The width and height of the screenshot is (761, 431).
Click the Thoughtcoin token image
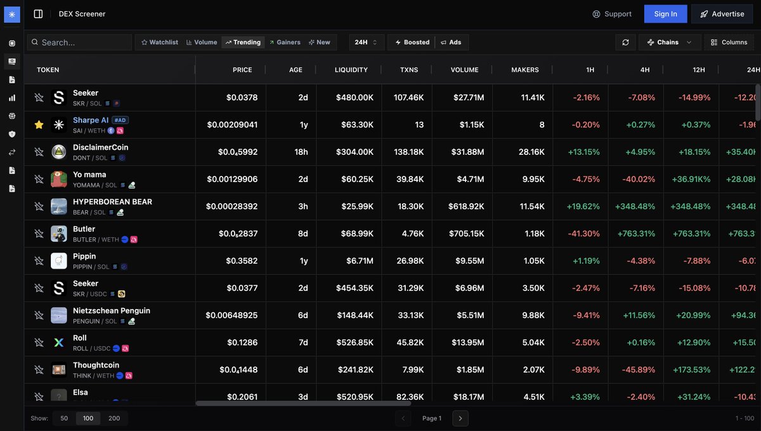[59, 369]
